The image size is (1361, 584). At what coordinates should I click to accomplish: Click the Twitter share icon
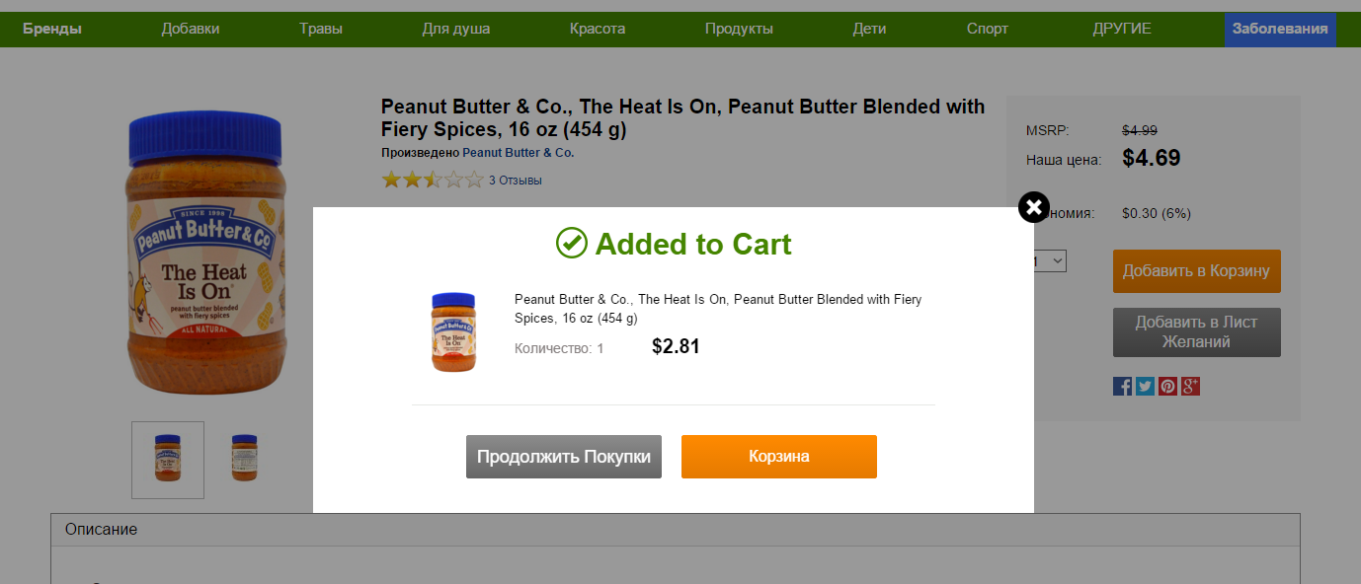pyautogui.click(x=1145, y=386)
